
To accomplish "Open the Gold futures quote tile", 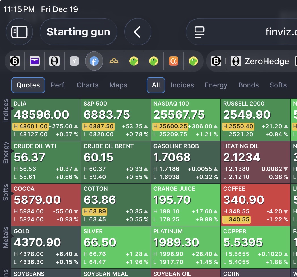I will [x=46, y=247].
